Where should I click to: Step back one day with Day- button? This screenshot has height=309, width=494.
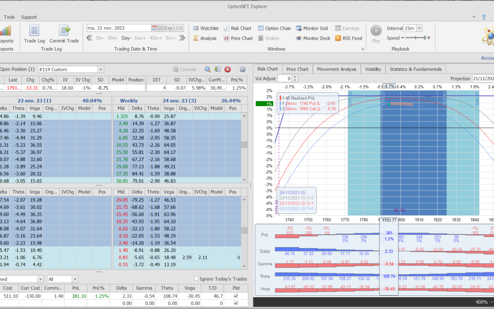tap(126, 38)
